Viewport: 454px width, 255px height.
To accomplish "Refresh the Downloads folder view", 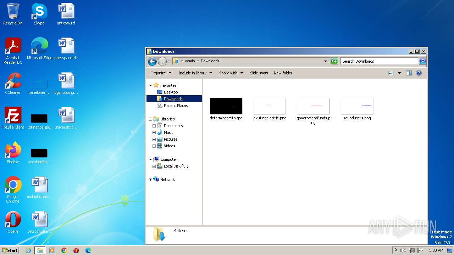I will point(334,61).
